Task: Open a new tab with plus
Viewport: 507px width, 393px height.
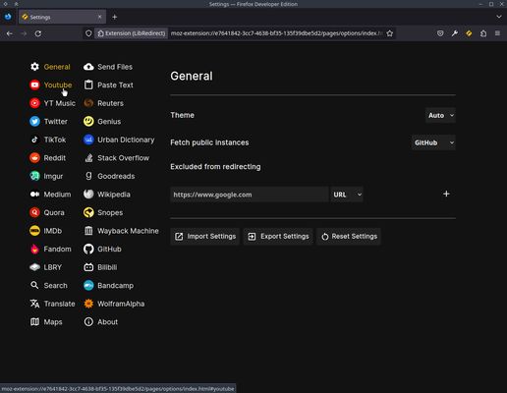Action: [x=115, y=17]
